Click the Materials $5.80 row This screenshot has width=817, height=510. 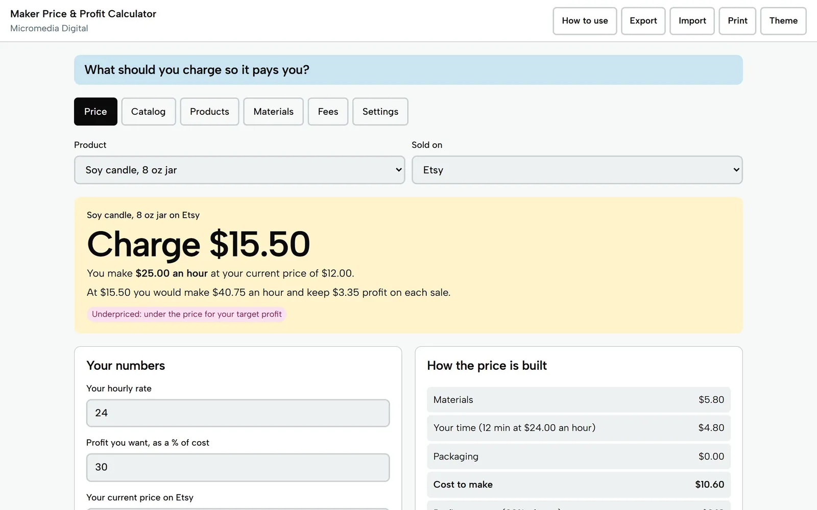[579, 400]
